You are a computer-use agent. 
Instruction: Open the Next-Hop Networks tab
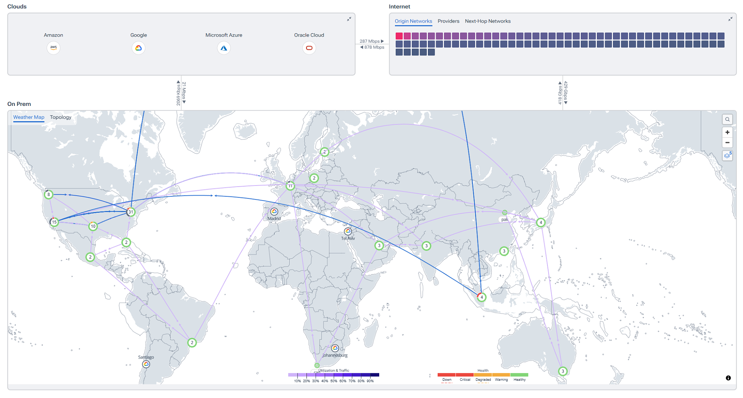(487, 21)
